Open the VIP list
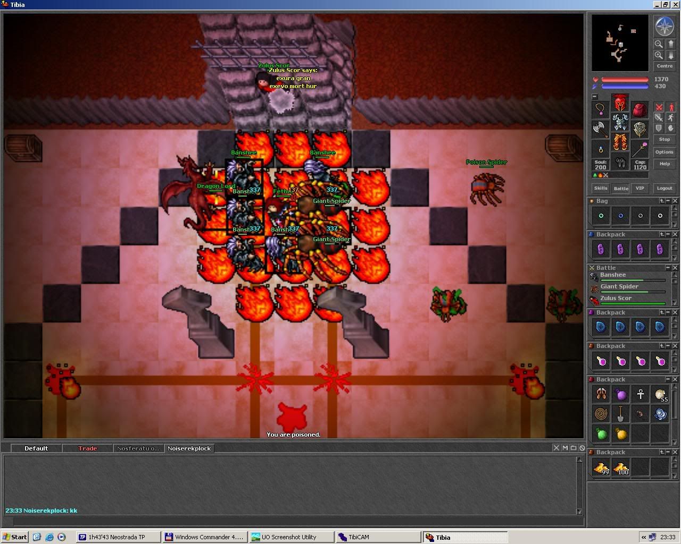The width and height of the screenshot is (681, 544). tap(640, 188)
